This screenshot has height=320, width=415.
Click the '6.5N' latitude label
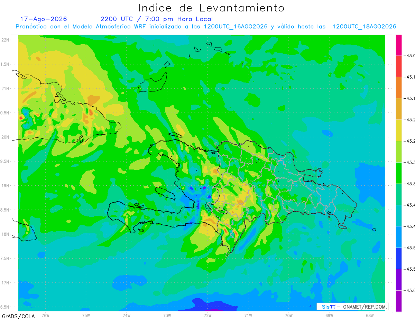pyautogui.click(x=5, y=307)
